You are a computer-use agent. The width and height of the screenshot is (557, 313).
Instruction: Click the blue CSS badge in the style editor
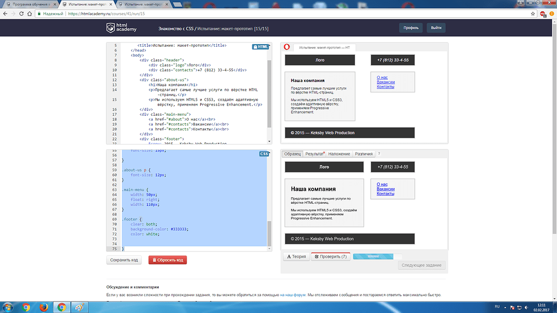263,154
